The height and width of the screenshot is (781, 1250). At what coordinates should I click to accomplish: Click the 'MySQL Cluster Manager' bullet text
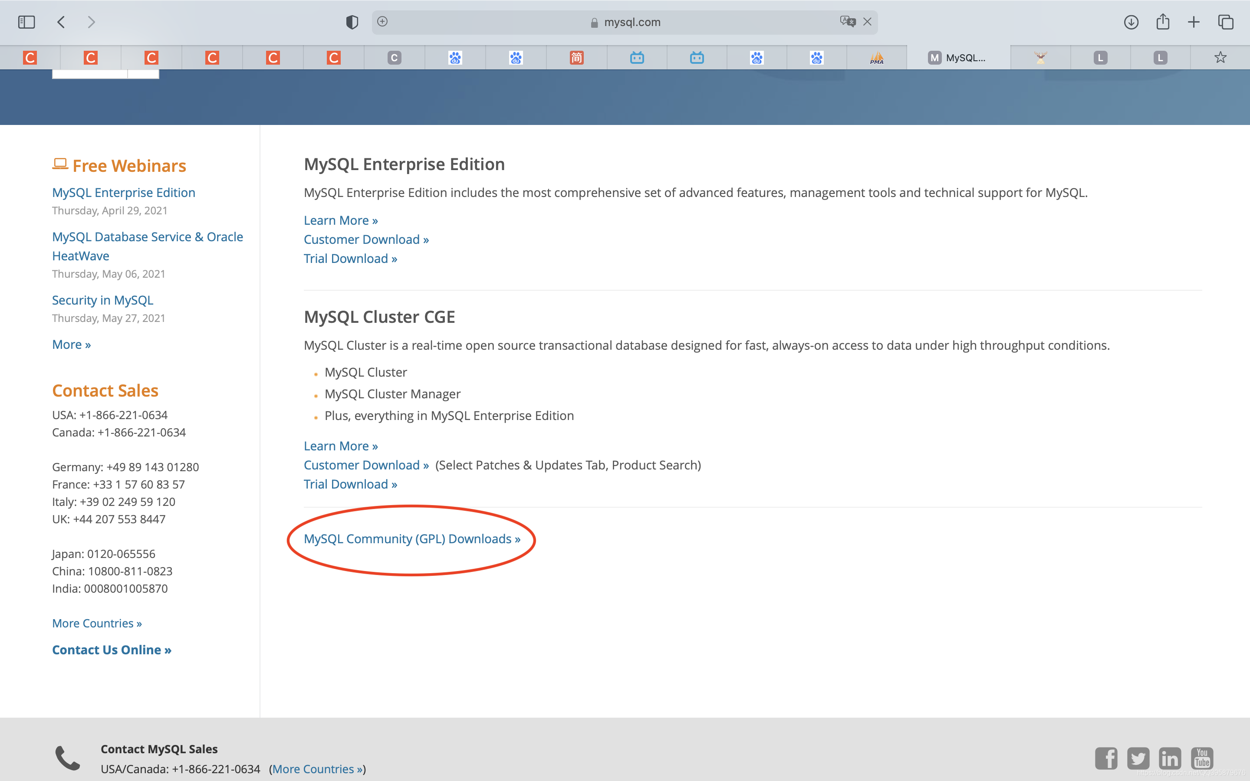coord(392,394)
